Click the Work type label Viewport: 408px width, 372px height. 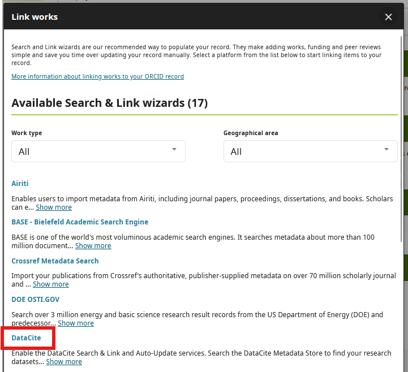[27, 133]
